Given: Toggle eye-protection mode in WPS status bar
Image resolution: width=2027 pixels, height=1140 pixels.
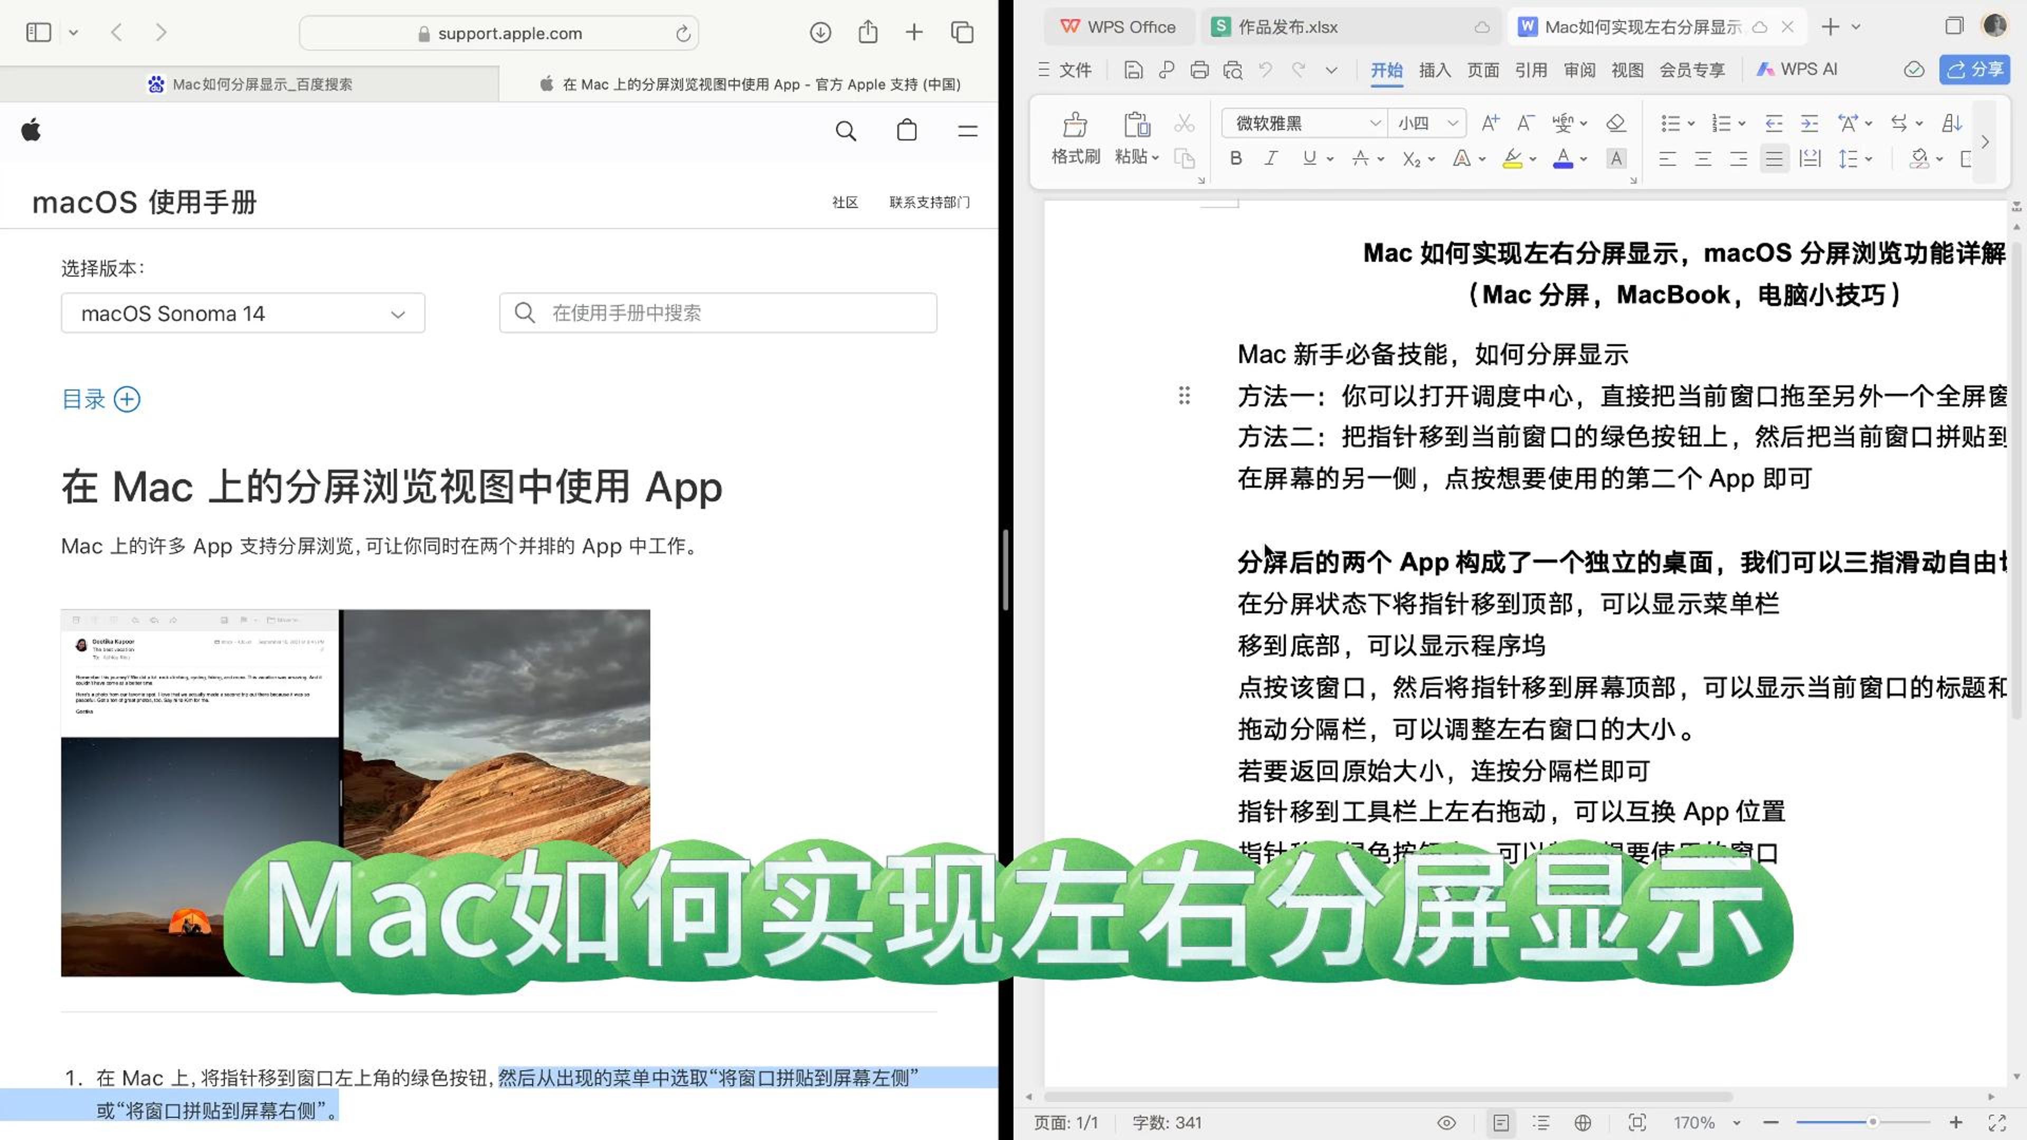Looking at the screenshot, I should click(1446, 1123).
